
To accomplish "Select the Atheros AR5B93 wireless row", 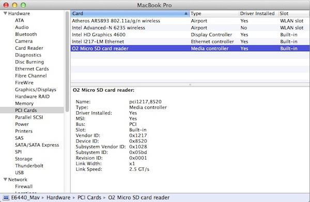I will pos(190,21).
